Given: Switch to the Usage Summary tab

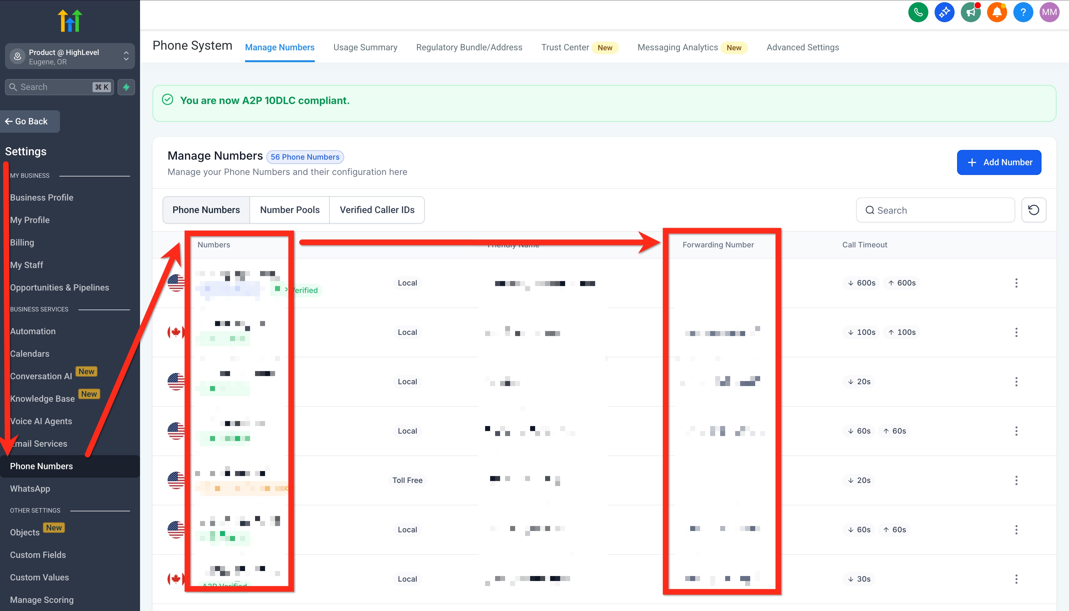Looking at the screenshot, I should pyautogui.click(x=365, y=47).
